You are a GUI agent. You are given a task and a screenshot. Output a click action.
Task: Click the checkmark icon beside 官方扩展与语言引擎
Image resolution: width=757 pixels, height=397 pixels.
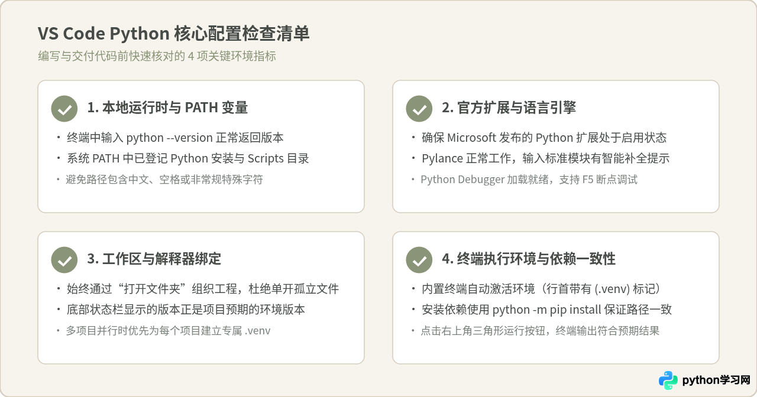[x=419, y=109]
